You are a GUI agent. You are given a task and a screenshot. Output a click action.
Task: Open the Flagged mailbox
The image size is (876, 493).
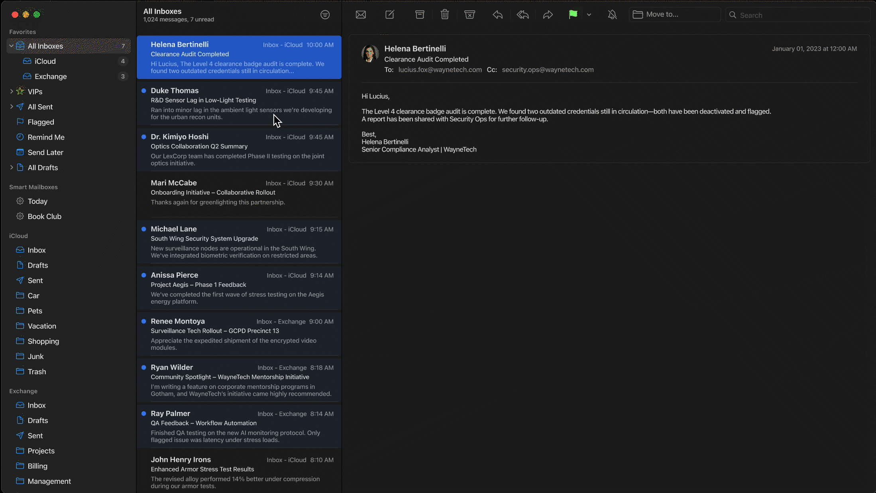click(x=41, y=122)
